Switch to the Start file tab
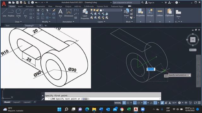The height and width of the screenshot is (113, 202). click(x=8, y=26)
